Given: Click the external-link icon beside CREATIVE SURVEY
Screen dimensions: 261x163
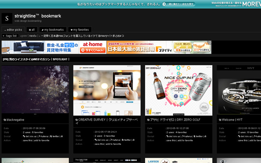Looking at the screenshot, I should click(77, 120).
